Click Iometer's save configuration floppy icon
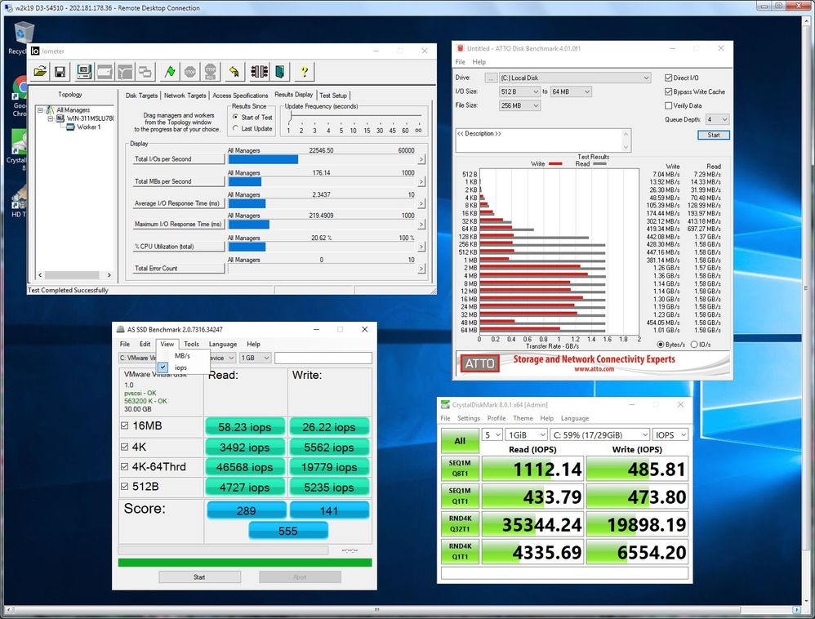815x619 pixels. pyautogui.click(x=60, y=72)
